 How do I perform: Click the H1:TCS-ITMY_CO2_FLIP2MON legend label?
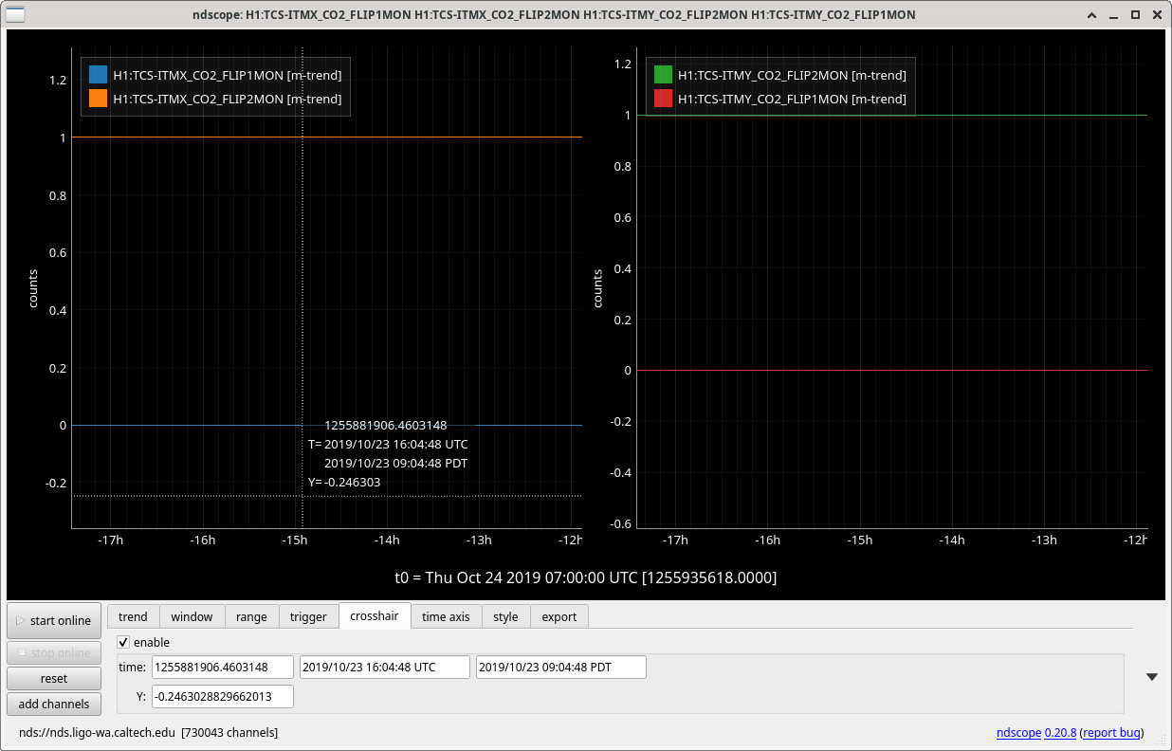(792, 75)
